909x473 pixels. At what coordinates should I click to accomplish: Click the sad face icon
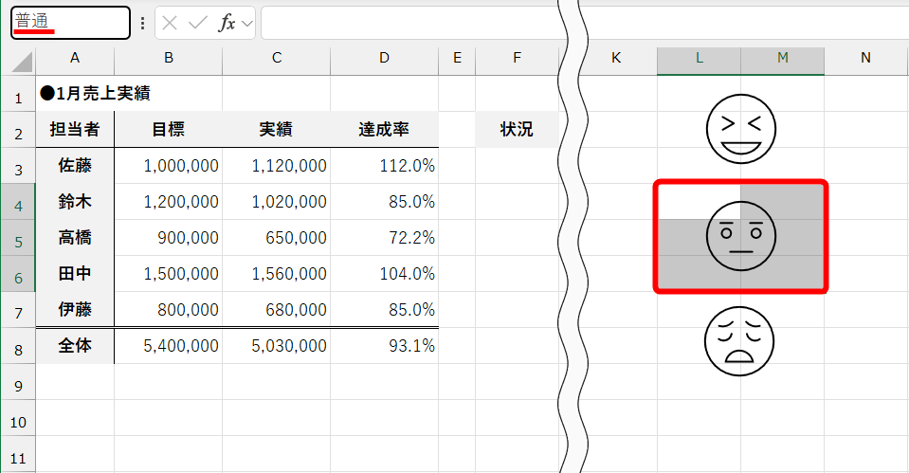[x=739, y=341]
